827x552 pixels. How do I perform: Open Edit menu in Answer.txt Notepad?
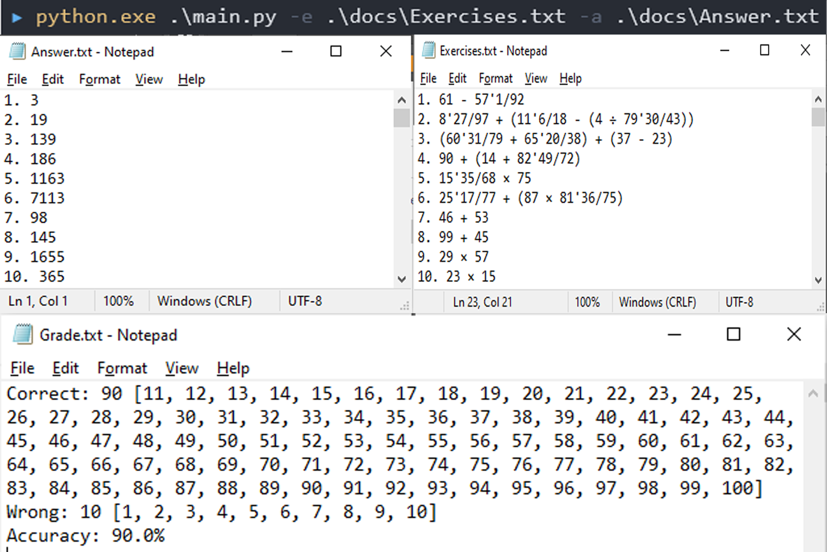tap(53, 79)
